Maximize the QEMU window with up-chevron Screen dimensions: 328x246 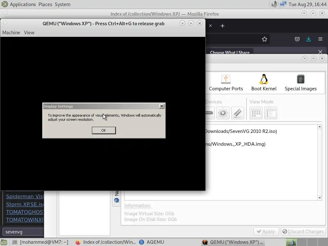coord(191,23)
